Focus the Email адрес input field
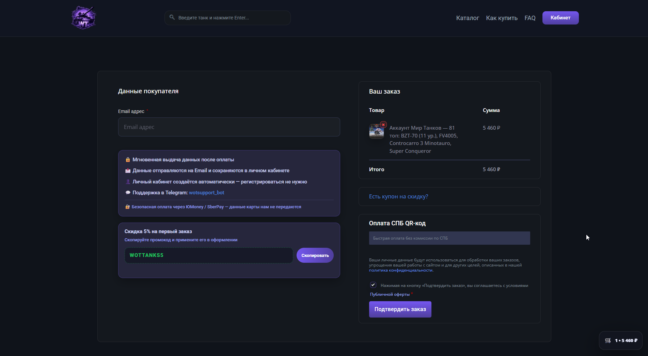 (x=229, y=127)
